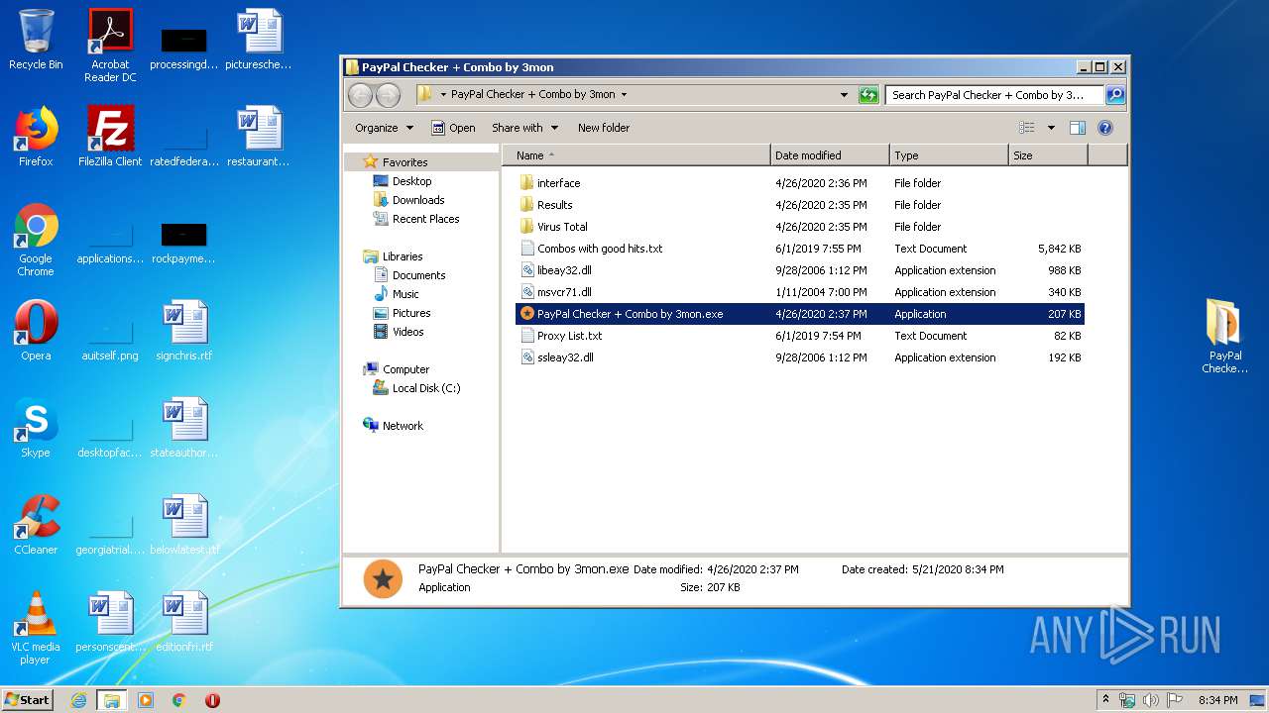The height and width of the screenshot is (713, 1269).
Task: Click the Start button
Action: (x=28, y=700)
